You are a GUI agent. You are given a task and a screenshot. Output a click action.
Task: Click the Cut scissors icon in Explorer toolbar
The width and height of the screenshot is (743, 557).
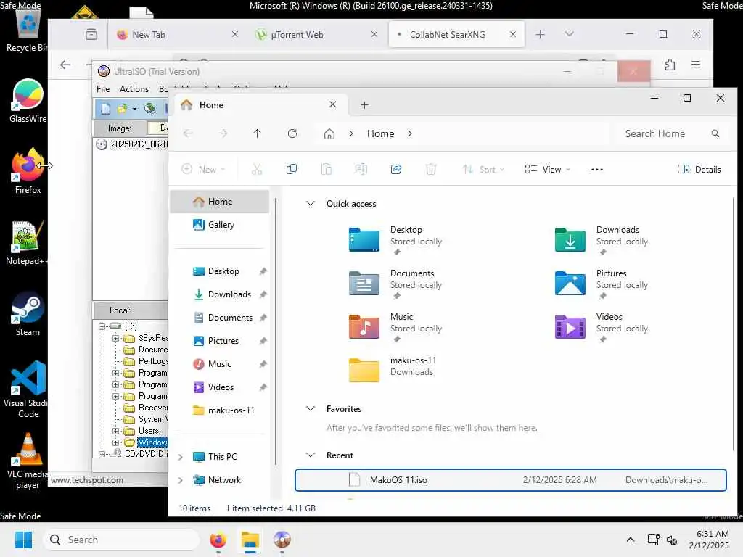(256, 169)
